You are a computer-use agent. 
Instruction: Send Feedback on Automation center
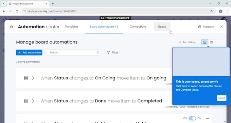[x=206, y=27]
